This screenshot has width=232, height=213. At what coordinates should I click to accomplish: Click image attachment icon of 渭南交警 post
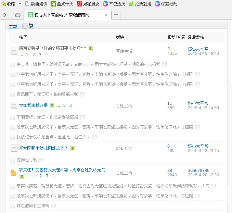click(x=90, y=49)
